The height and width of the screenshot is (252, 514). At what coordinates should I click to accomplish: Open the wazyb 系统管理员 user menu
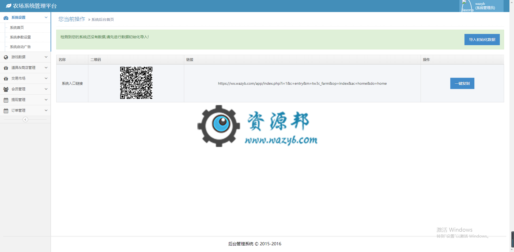481,6
